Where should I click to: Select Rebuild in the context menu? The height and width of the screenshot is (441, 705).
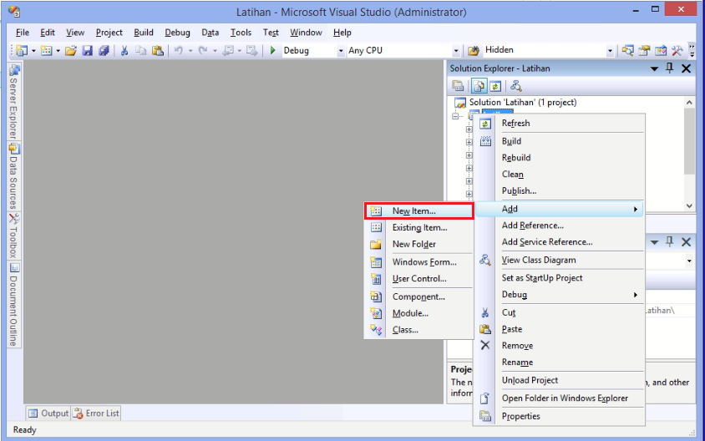pyautogui.click(x=560, y=158)
